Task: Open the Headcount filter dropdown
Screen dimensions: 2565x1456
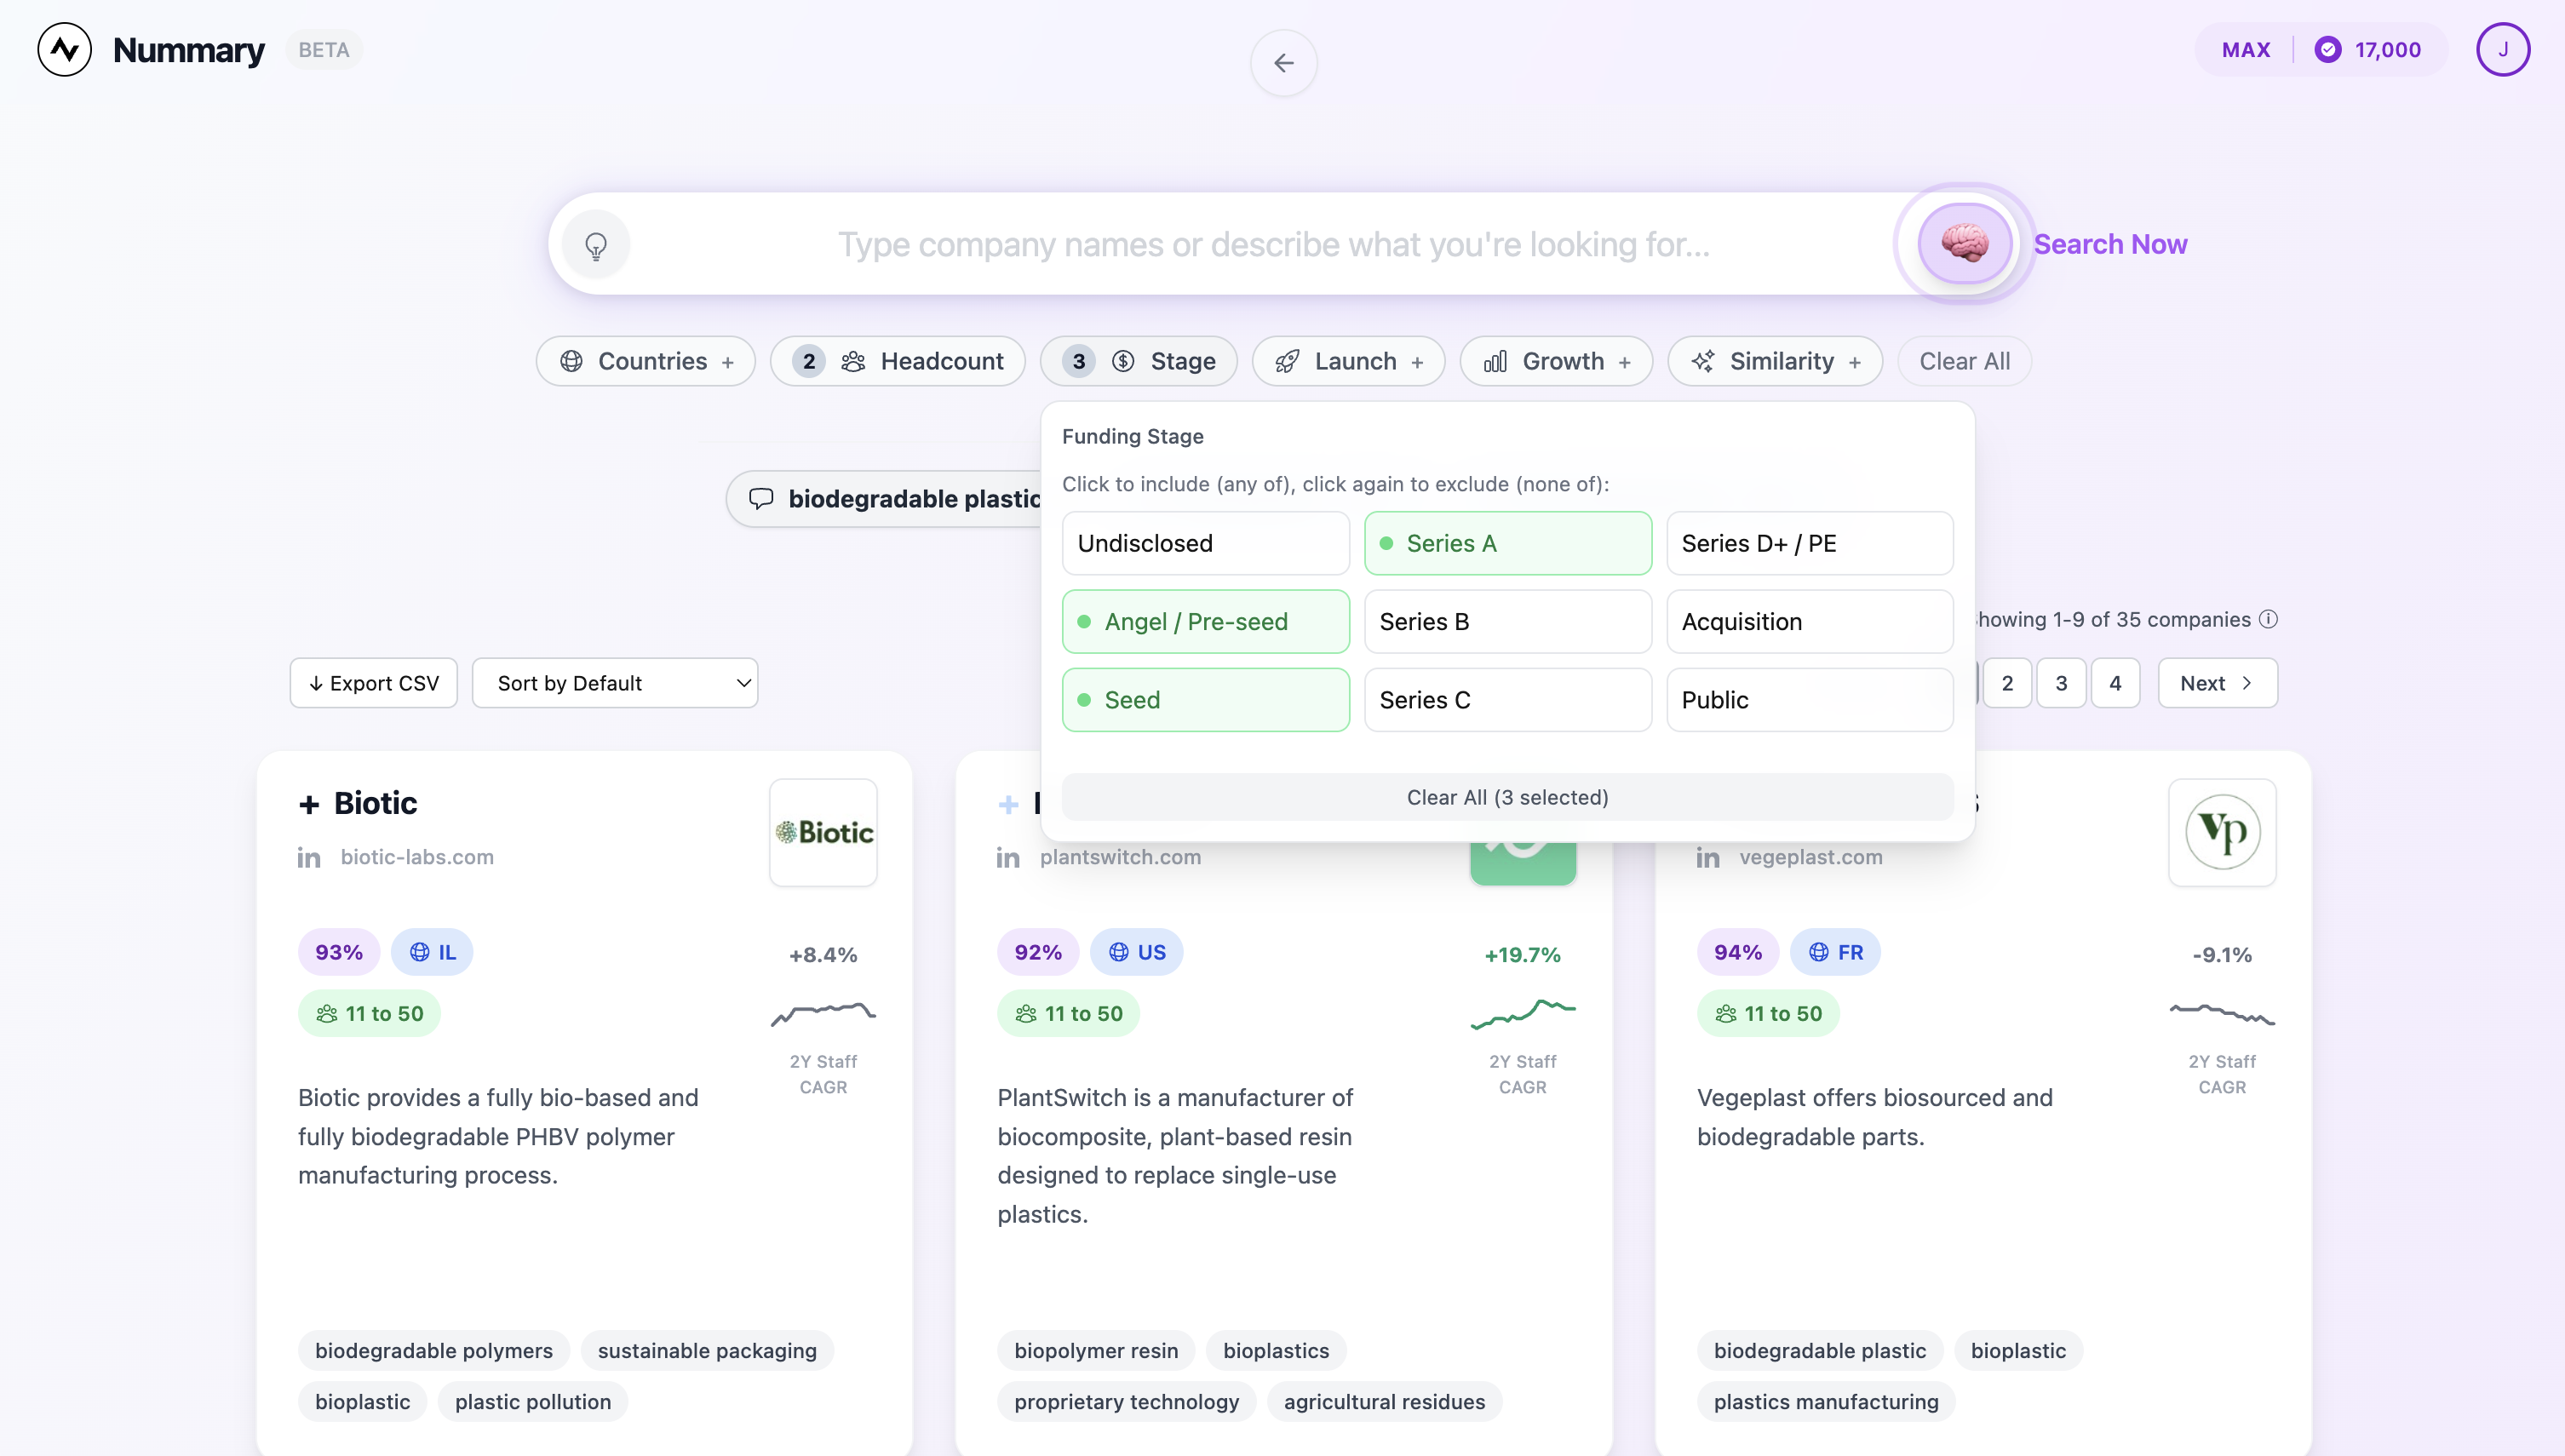Action: [897, 361]
